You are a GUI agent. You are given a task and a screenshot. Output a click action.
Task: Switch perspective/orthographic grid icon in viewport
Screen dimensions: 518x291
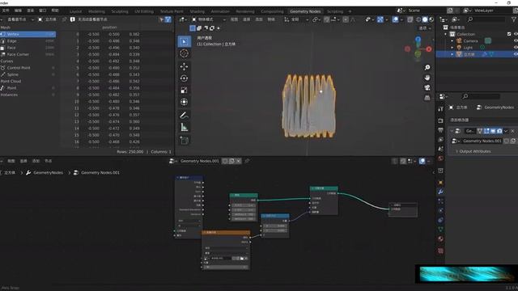point(427,98)
